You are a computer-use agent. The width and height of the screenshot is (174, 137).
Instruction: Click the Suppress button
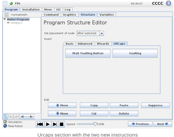[155, 105]
